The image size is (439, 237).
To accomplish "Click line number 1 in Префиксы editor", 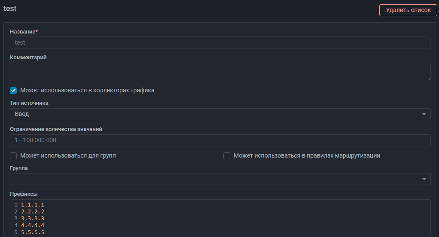I will point(16,205).
